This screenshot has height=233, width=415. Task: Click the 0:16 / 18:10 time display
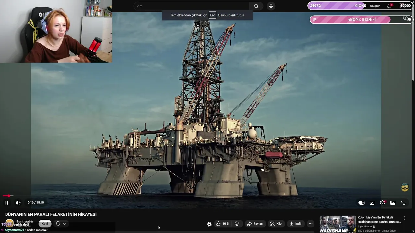[x=36, y=203]
